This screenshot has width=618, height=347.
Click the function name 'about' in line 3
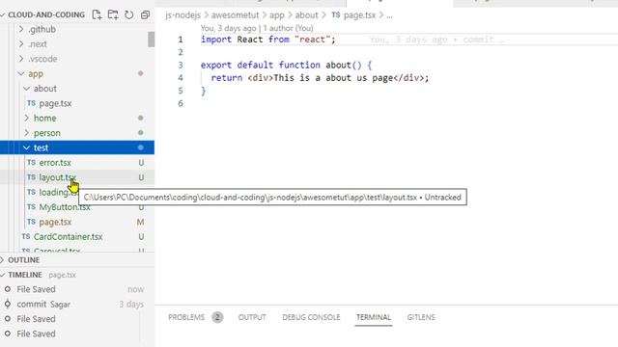coord(338,65)
